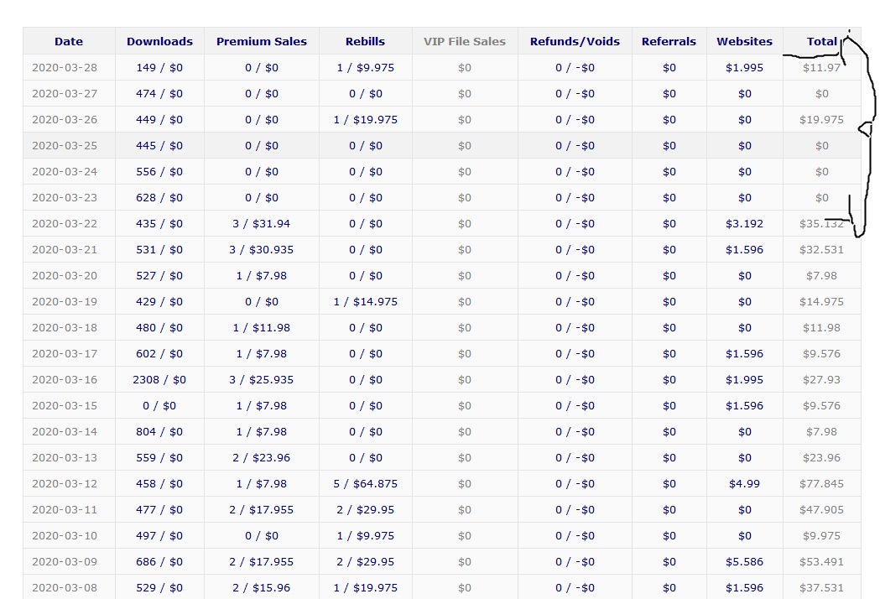This screenshot has width=880, height=599.
Task: Click the Refunds/Voids column header
Action: 575,42
